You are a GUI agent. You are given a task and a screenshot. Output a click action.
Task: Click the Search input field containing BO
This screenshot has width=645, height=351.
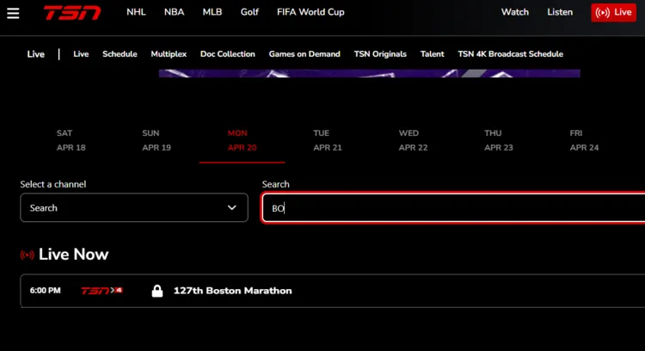pyautogui.click(x=453, y=208)
